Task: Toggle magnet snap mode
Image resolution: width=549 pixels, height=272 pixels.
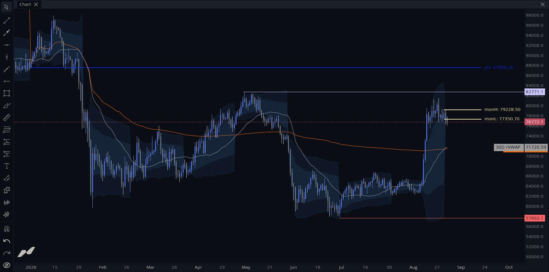Action: (6, 229)
